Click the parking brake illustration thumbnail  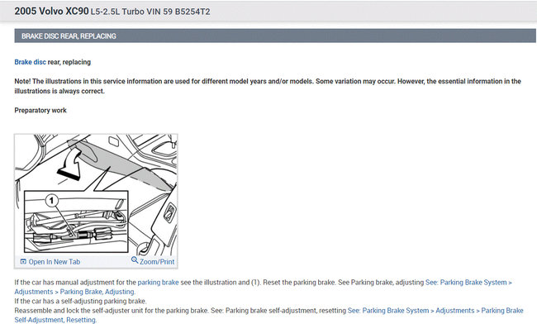click(x=96, y=194)
